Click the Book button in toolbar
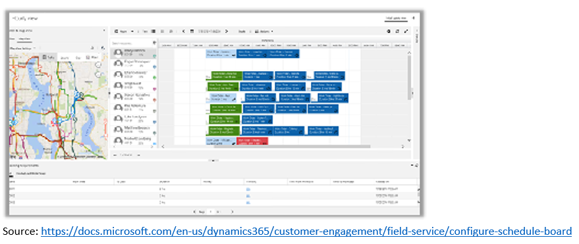The width and height of the screenshot is (579, 244). coord(242,32)
